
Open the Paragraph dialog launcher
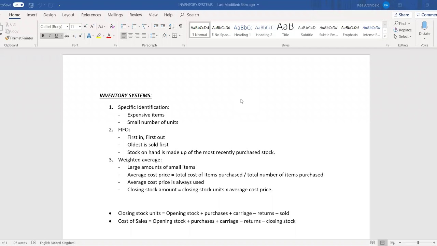pyautogui.click(x=184, y=45)
